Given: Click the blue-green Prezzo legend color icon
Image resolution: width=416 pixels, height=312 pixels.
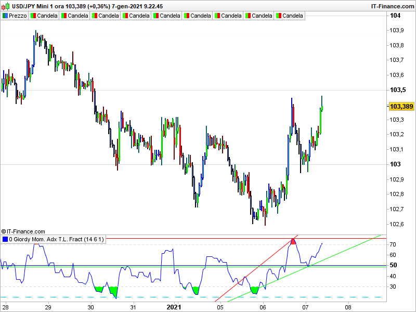Looking at the screenshot, I should point(5,16).
